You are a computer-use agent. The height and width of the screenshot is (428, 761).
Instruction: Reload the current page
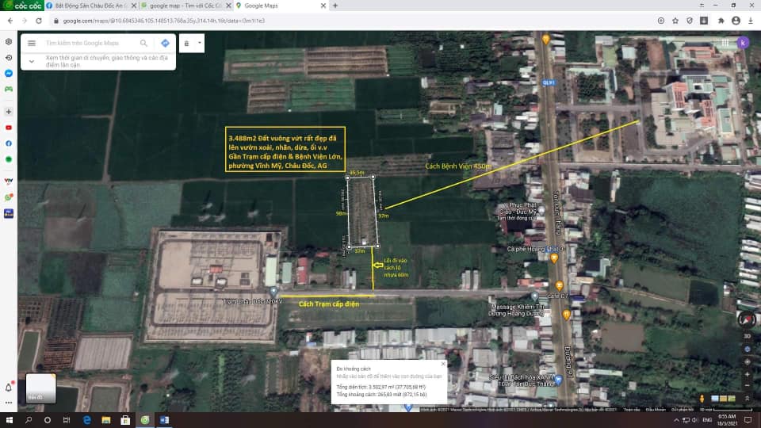click(x=39, y=21)
